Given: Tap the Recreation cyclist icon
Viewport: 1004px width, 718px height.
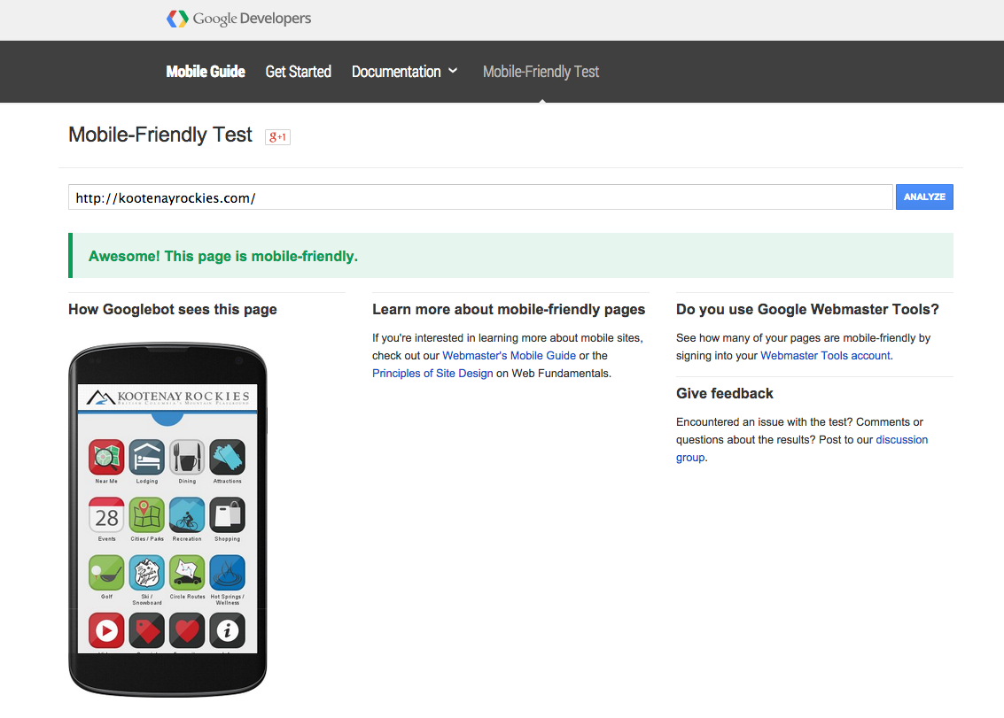Looking at the screenshot, I should point(187,515).
